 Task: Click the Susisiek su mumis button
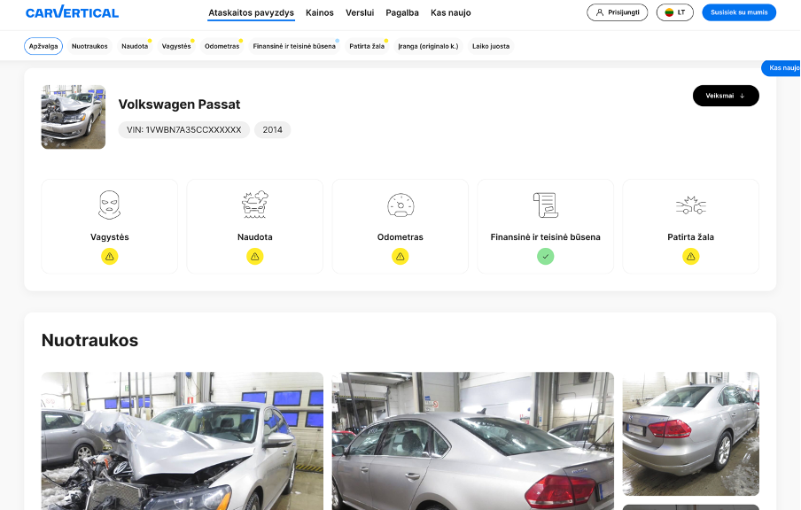739,12
